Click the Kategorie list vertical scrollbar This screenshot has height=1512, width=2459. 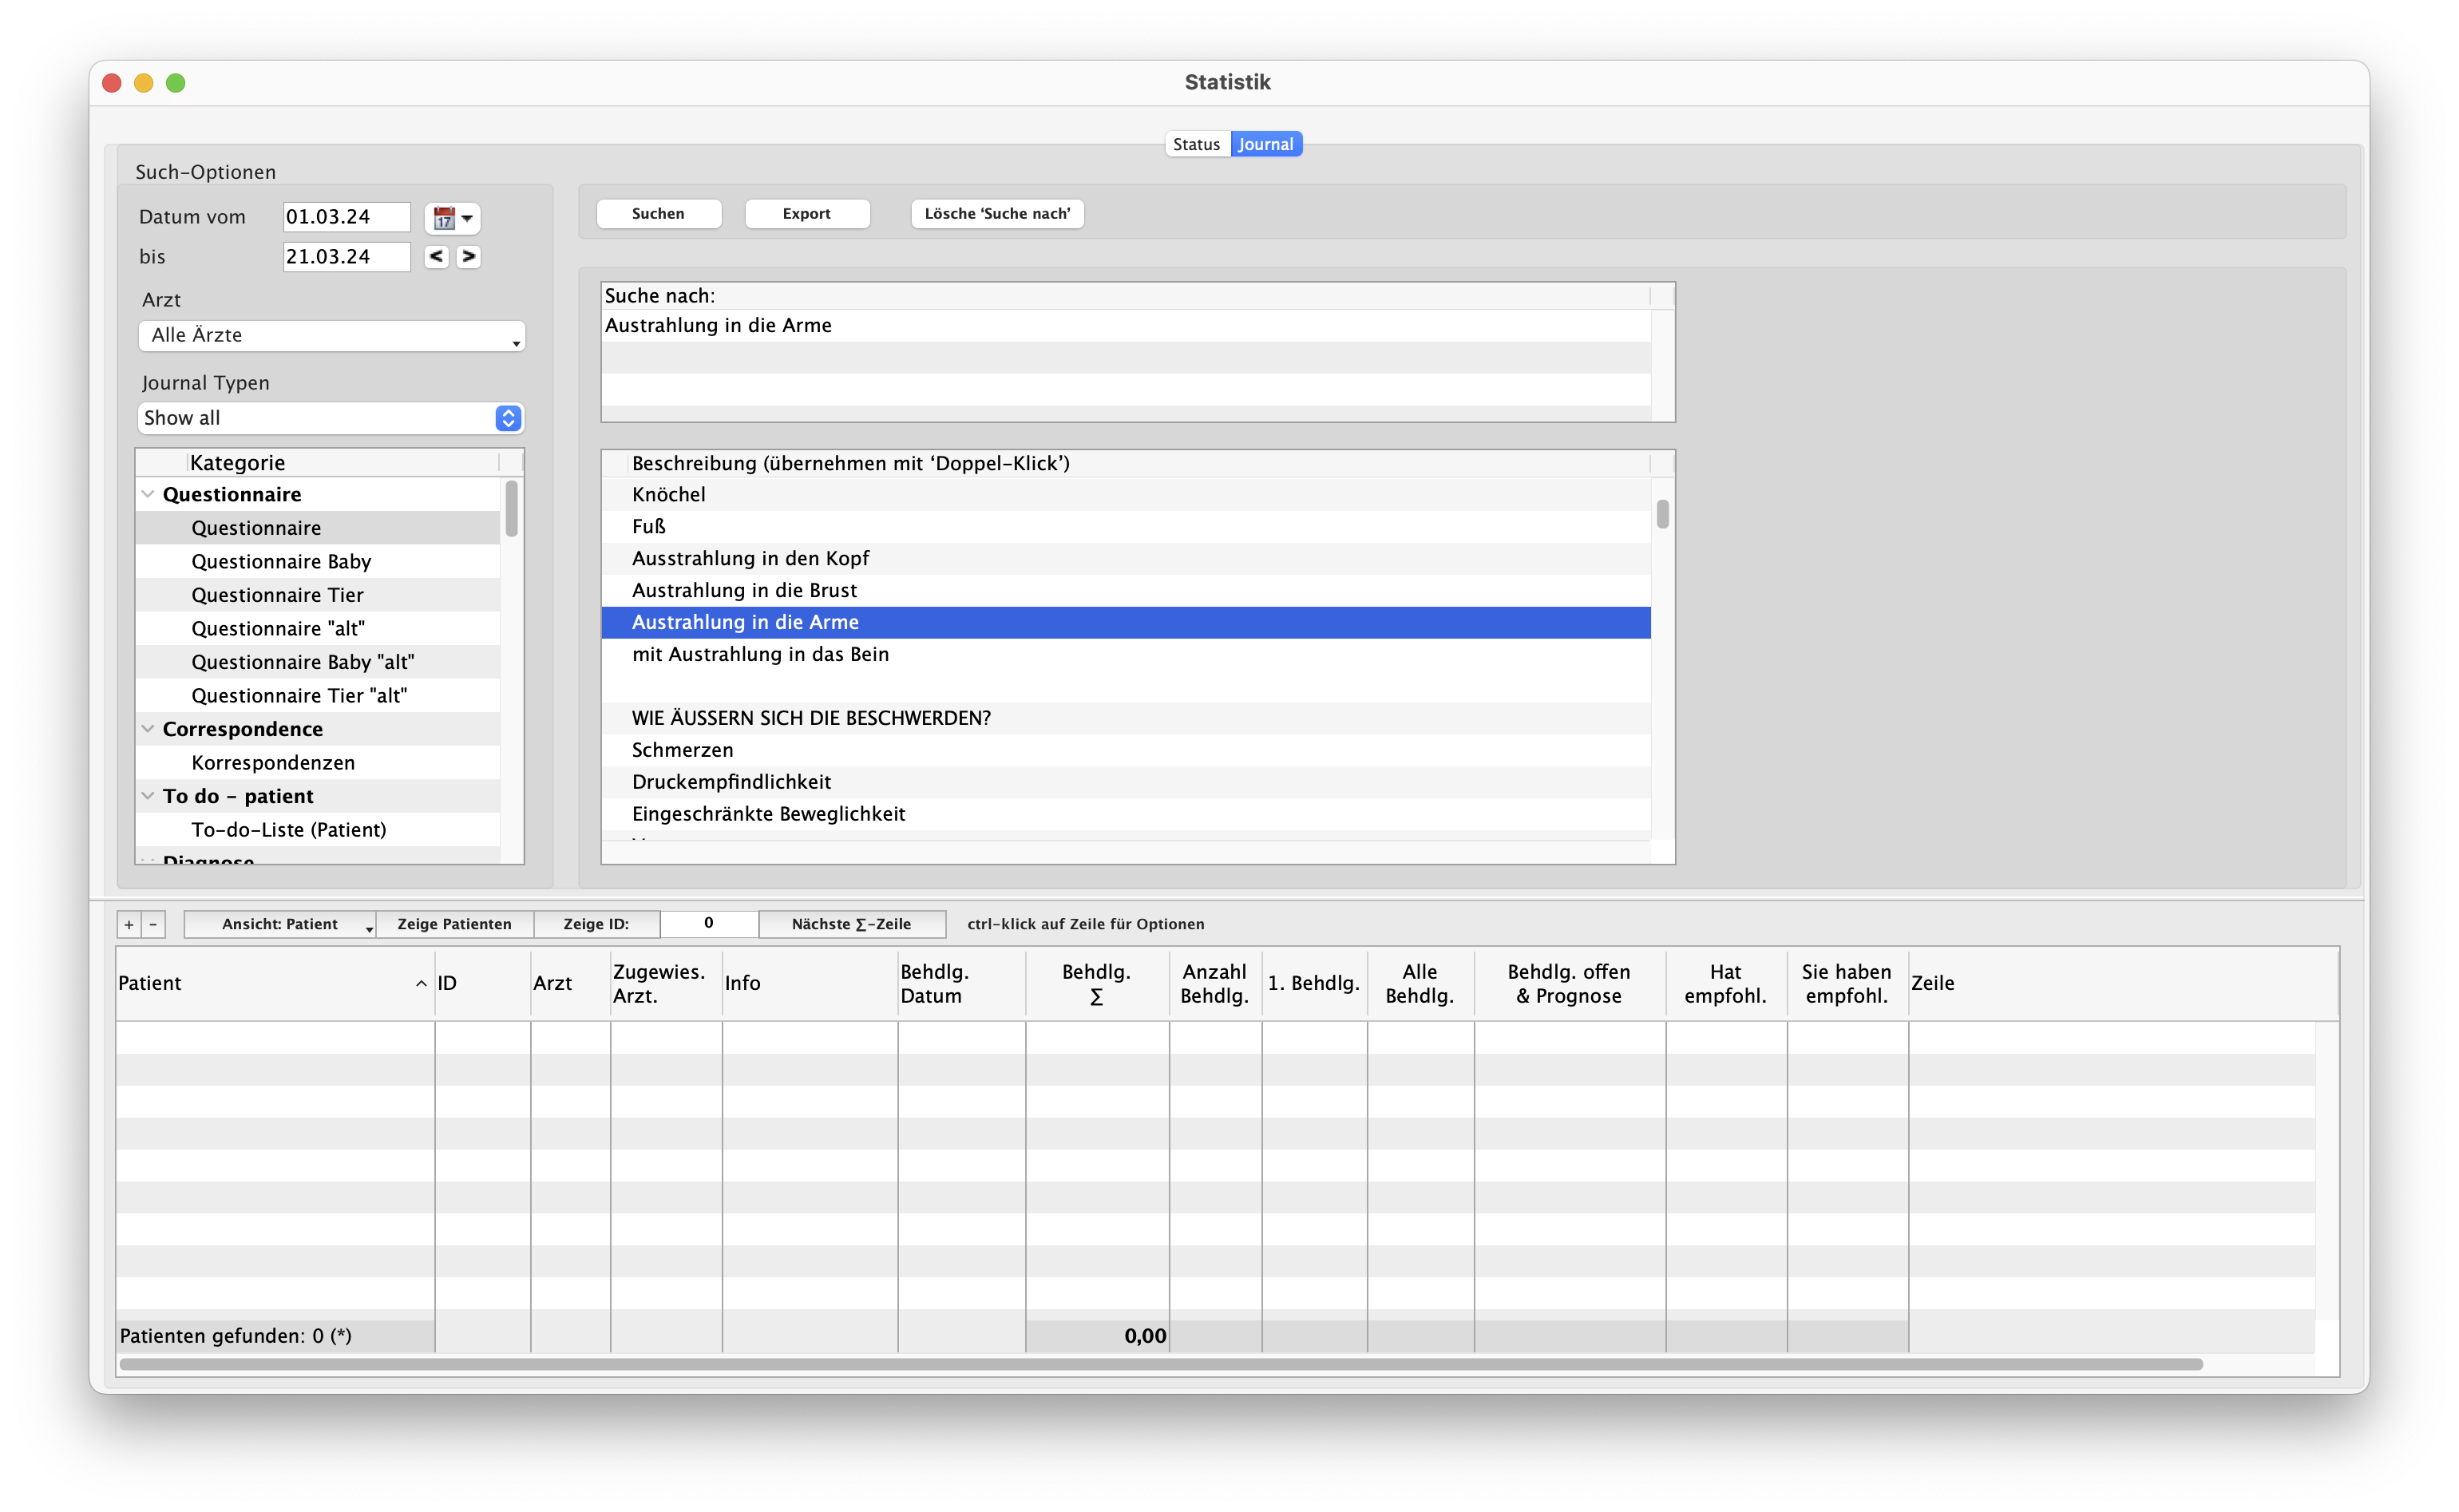click(512, 509)
